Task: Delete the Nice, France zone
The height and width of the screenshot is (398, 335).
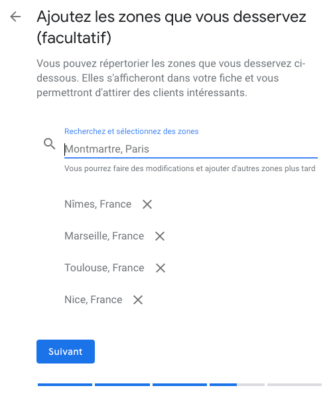Action: point(138,300)
